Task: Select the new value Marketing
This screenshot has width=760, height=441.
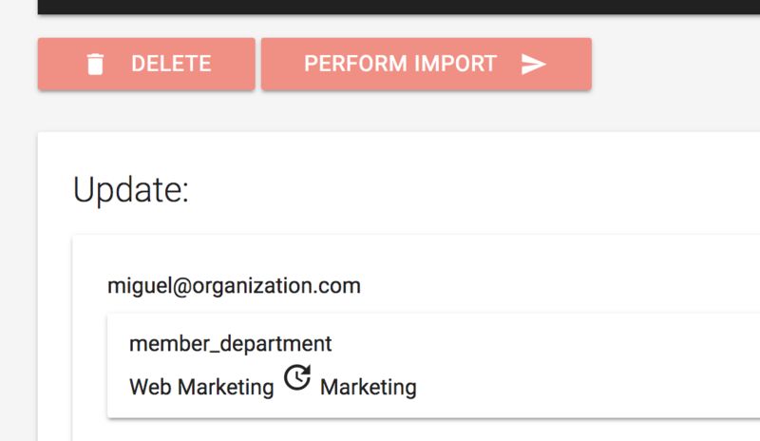Action: tap(369, 388)
